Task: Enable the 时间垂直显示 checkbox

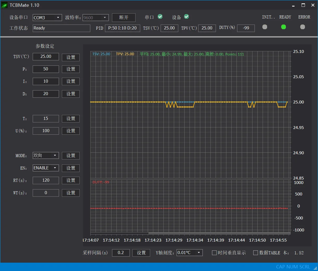Action: click(x=214, y=253)
